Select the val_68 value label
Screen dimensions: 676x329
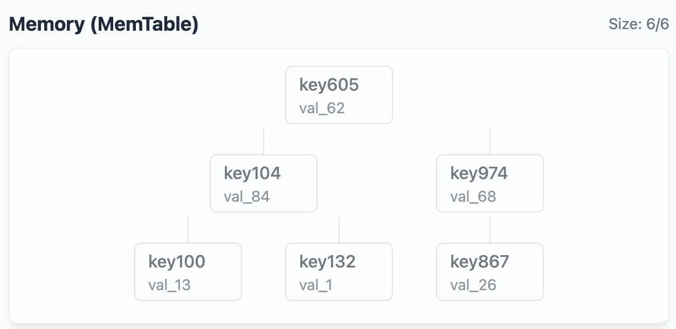[x=473, y=196]
